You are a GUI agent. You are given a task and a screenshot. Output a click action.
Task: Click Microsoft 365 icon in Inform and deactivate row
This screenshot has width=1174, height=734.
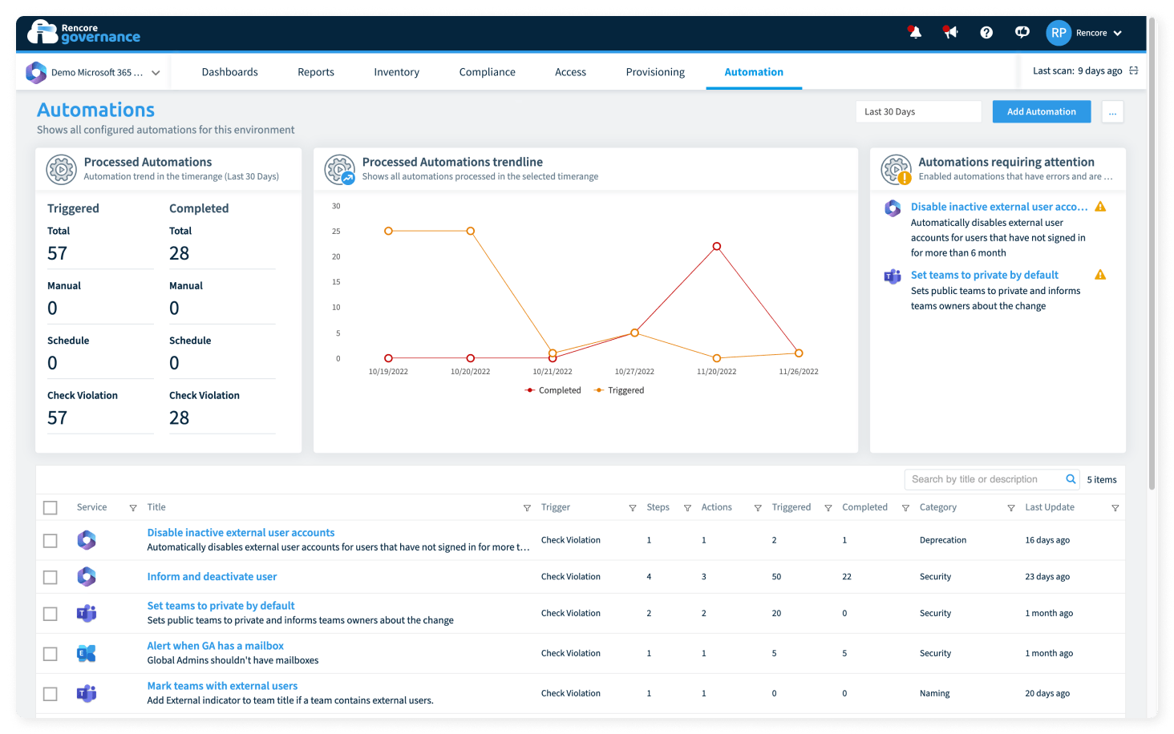pos(87,577)
